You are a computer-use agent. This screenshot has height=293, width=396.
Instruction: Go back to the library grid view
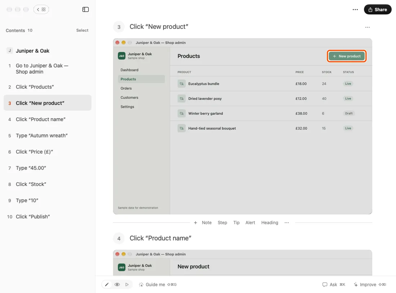pos(41,9)
